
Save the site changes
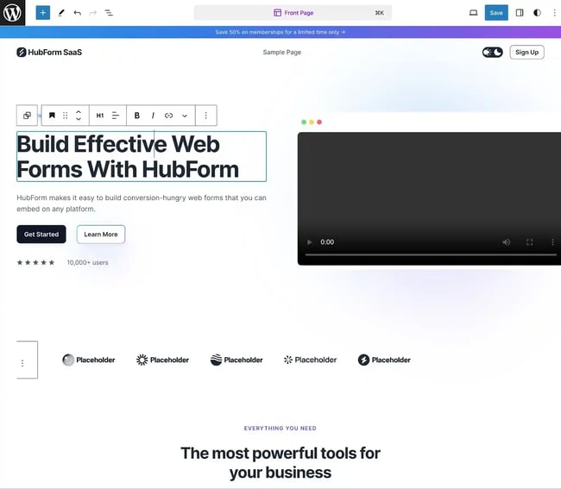coord(496,13)
